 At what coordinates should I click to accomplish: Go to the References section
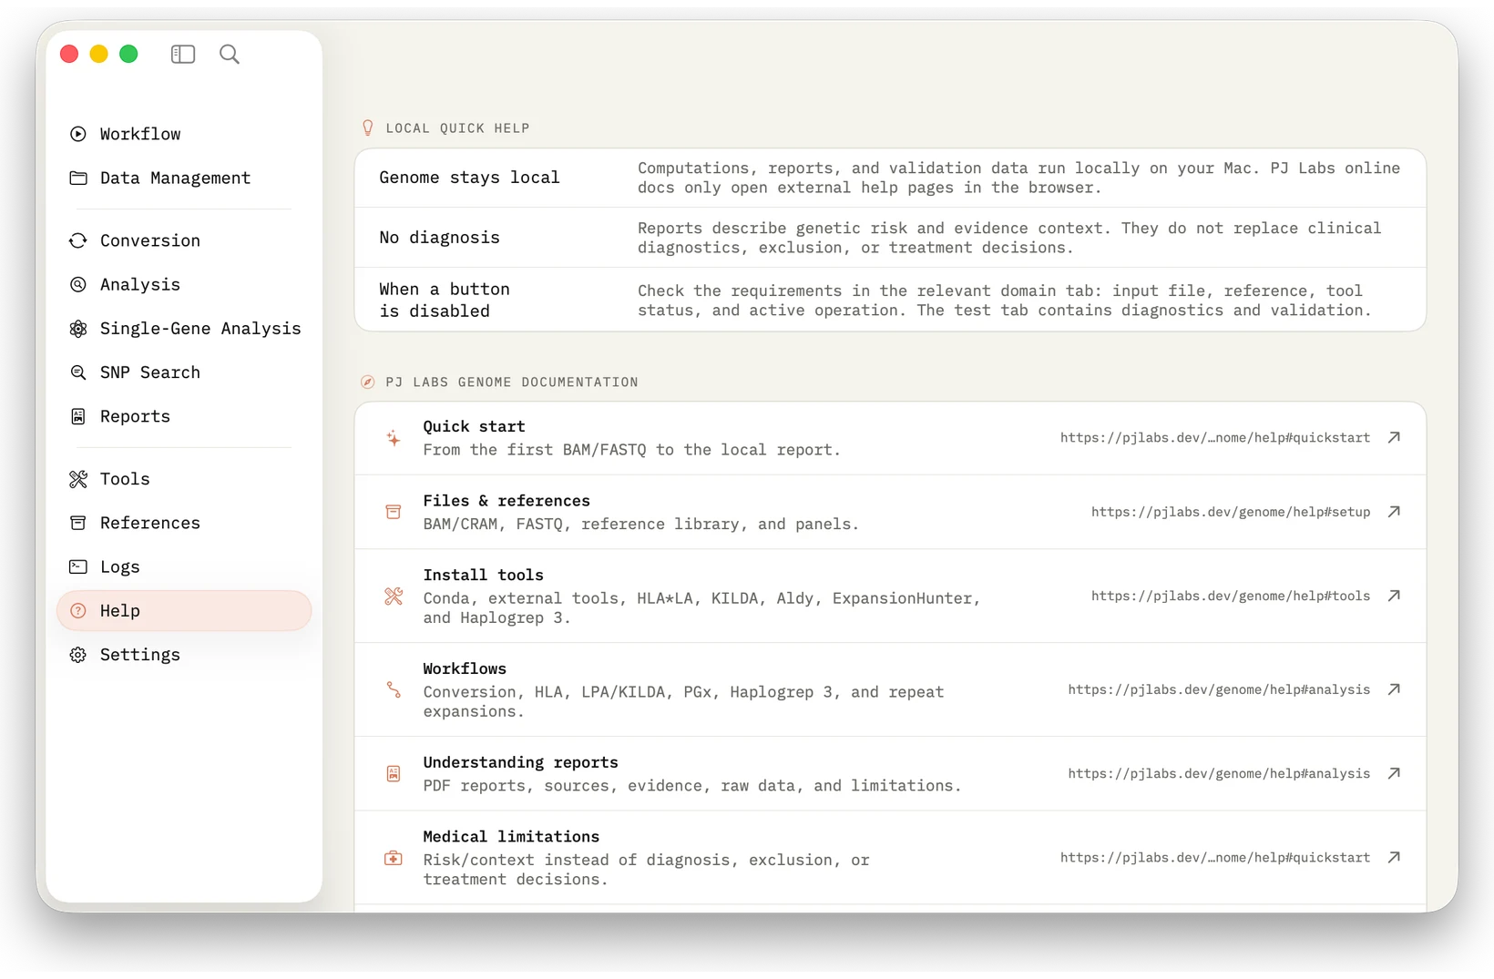[x=184, y=523]
